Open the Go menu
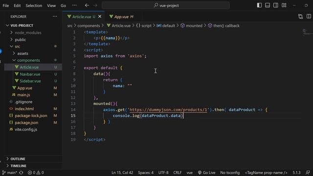313x176 pixels. (x=63, y=5)
